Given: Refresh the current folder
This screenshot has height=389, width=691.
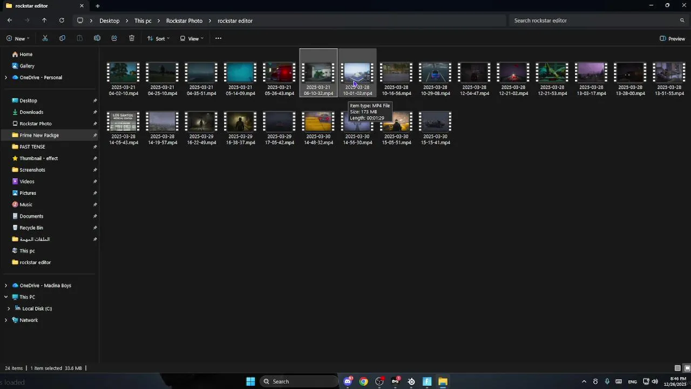Looking at the screenshot, I should 62,21.
